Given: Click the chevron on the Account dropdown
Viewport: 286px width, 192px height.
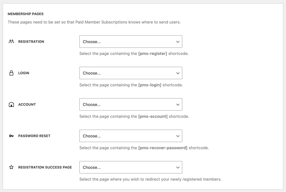Looking at the screenshot, I should click(x=178, y=104).
